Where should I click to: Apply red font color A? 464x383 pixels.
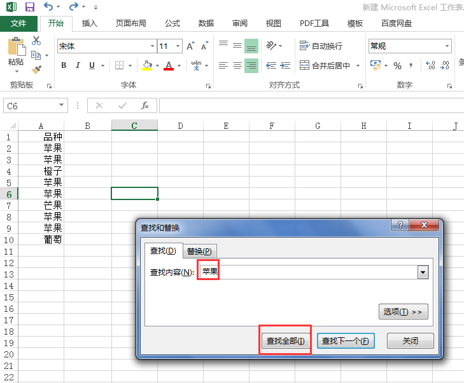tap(169, 65)
